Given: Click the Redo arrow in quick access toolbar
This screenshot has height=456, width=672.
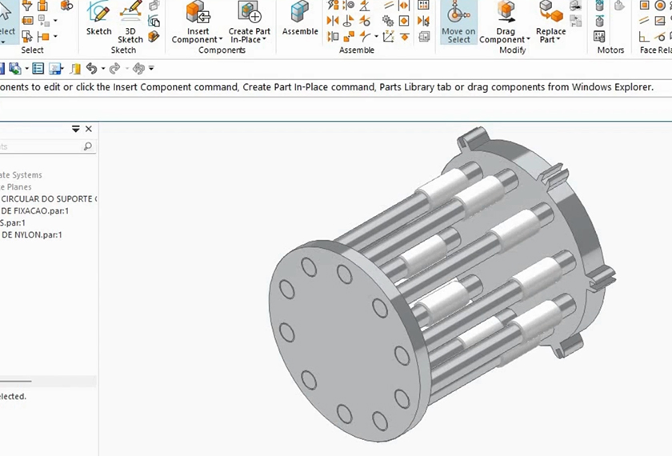Looking at the screenshot, I should [x=114, y=69].
